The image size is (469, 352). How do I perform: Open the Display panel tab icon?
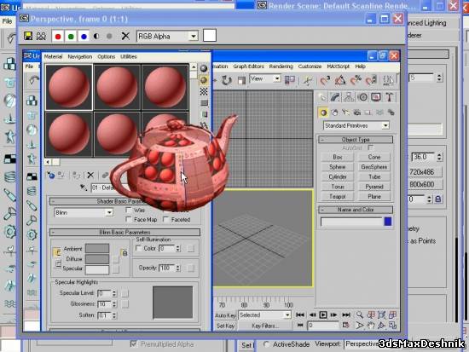pyautogui.click(x=376, y=97)
